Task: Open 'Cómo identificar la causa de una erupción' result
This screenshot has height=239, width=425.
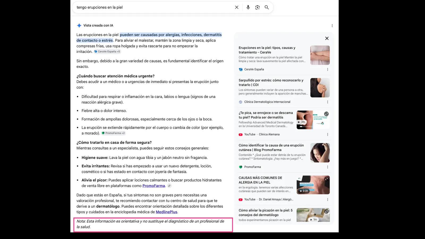Action: click(x=271, y=147)
